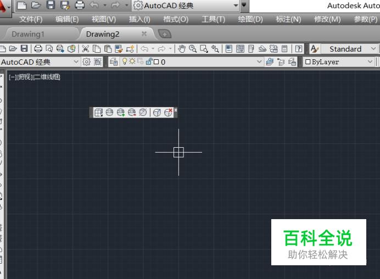Select the Refine Mesh tool
Screen dimensions: 380x279
pyautogui.click(x=143, y=113)
